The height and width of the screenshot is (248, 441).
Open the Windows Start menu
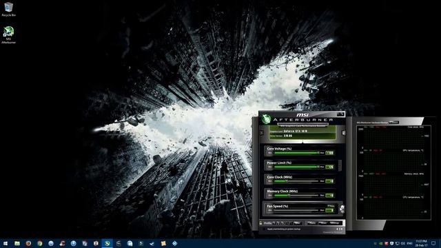(6, 243)
